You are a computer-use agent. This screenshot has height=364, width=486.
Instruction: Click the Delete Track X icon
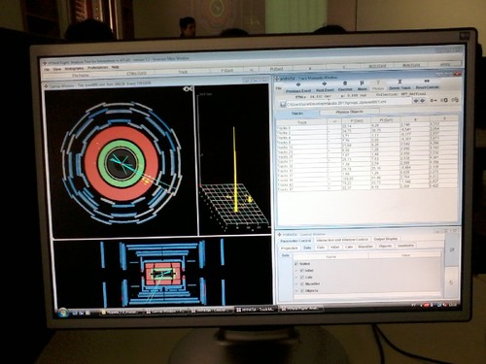coord(399,82)
